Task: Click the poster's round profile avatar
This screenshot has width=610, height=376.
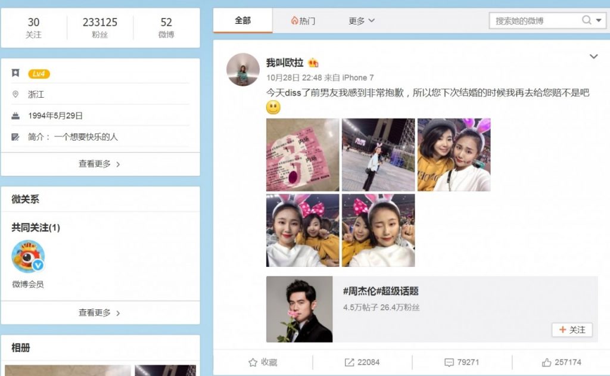Action: [x=243, y=70]
